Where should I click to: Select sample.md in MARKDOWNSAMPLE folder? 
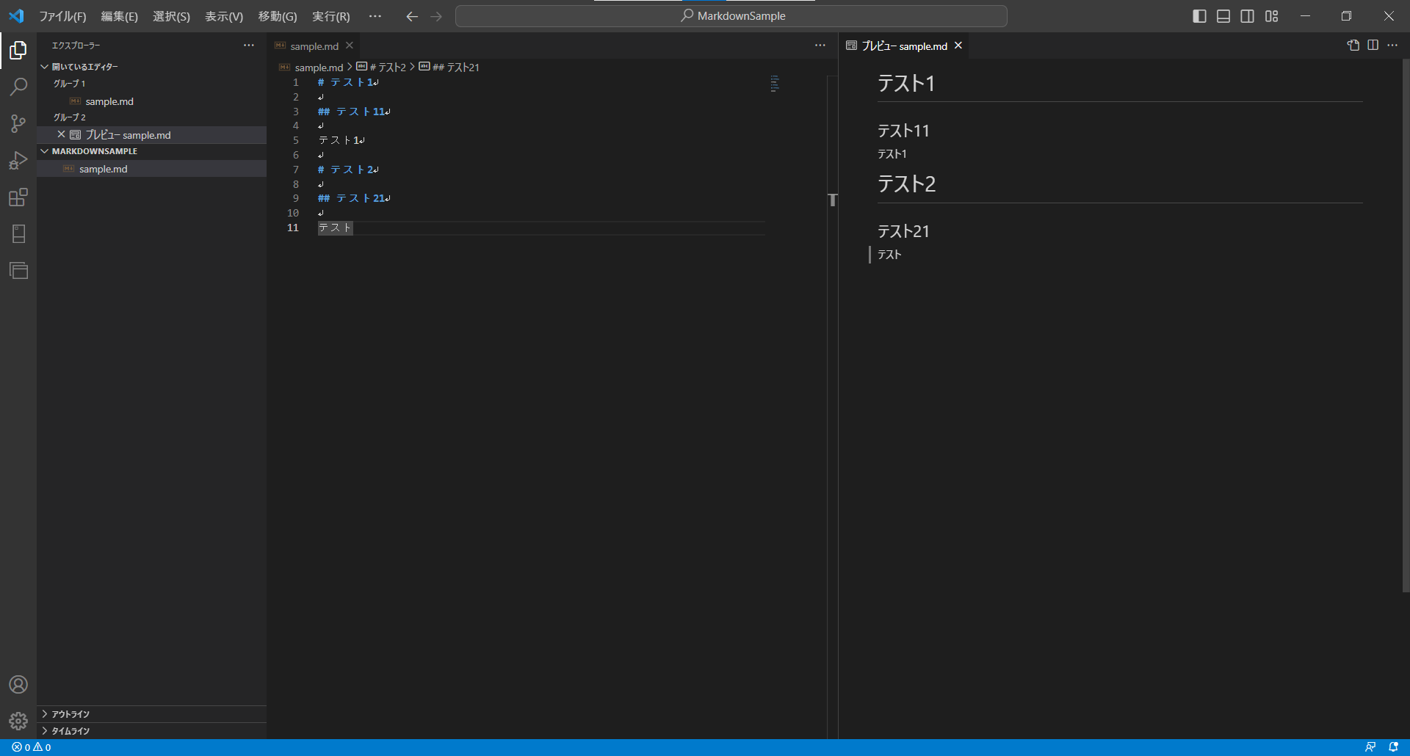point(151,169)
